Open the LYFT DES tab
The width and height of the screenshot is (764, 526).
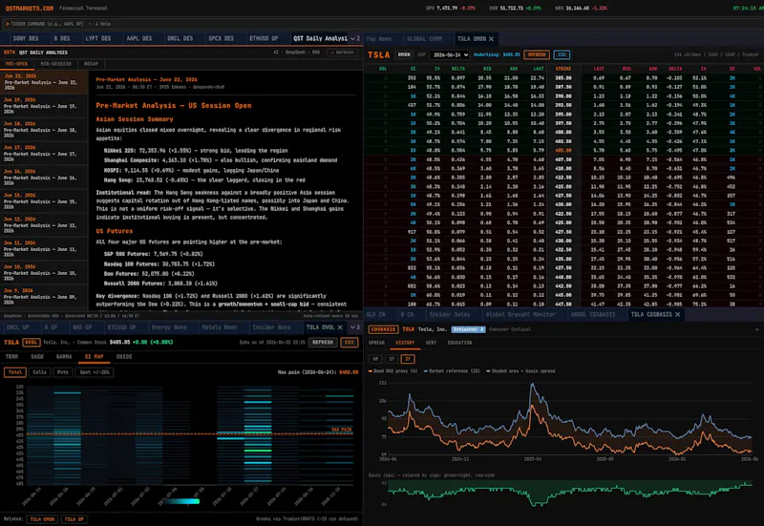click(x=98, y=38)
